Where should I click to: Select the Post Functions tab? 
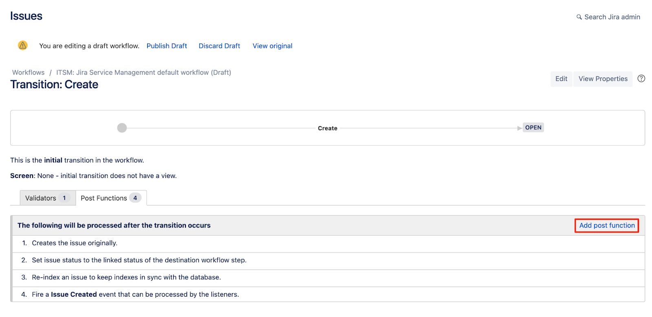tap(111, 198)
